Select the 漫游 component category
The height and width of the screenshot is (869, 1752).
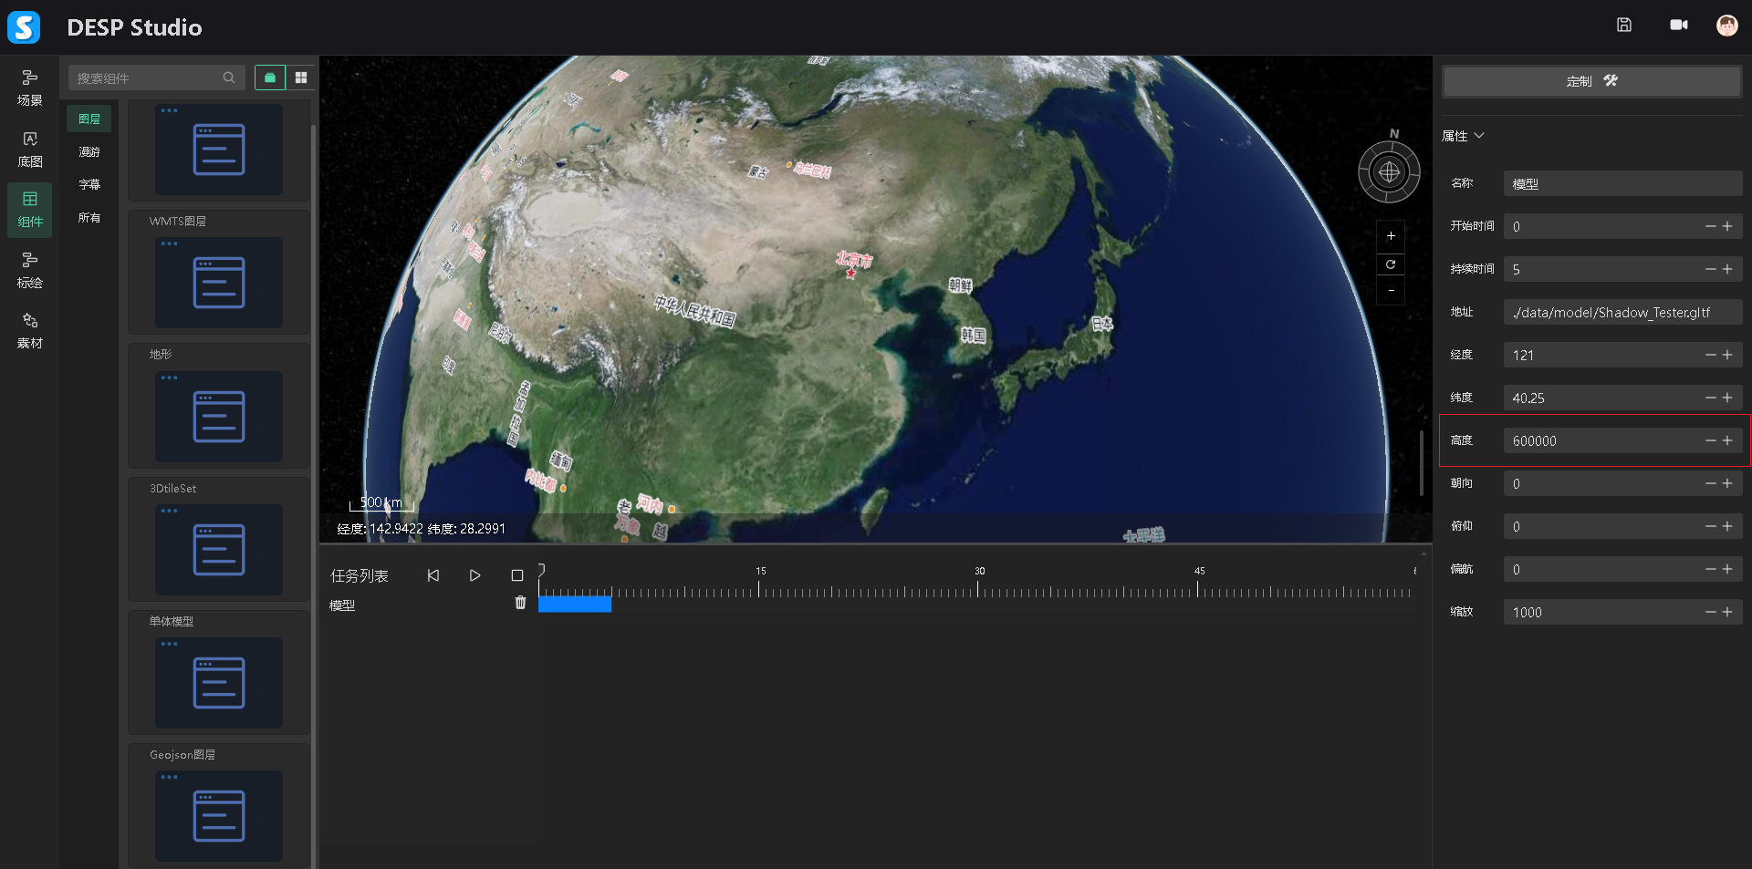[89, 152]
